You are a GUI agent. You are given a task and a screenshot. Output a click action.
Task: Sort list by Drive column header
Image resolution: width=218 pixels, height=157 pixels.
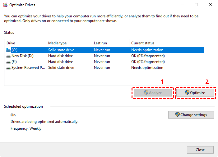point(25,43)
